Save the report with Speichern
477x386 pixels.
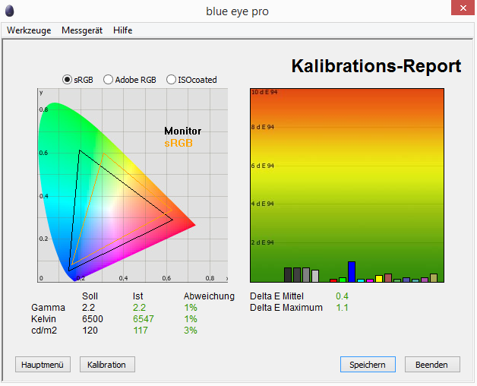[368, 365]
